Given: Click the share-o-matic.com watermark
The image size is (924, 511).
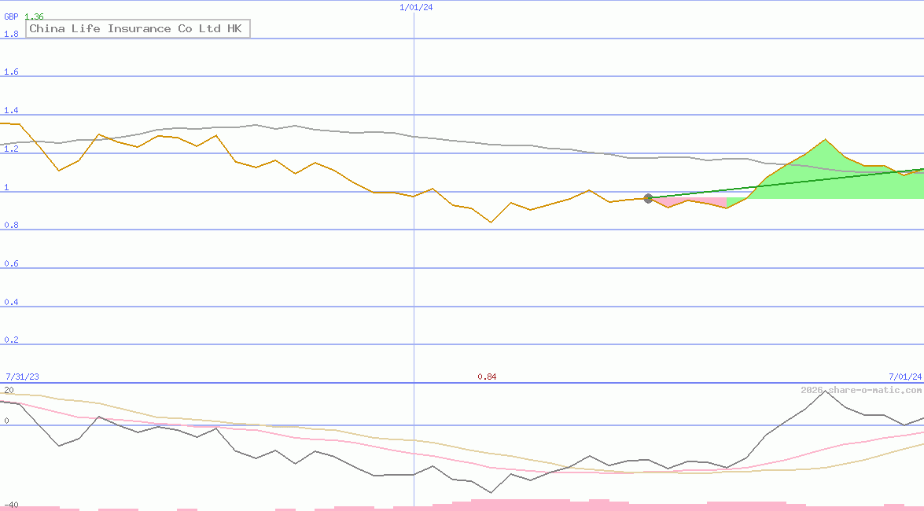Looking at the screenshot, I should (x=861, y=390).
